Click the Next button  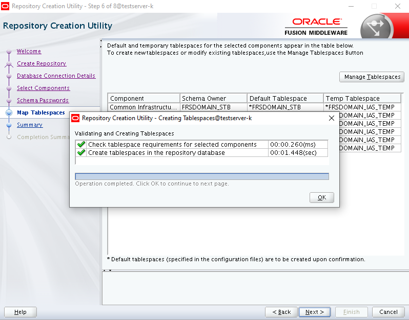click(x=315, y=312)
